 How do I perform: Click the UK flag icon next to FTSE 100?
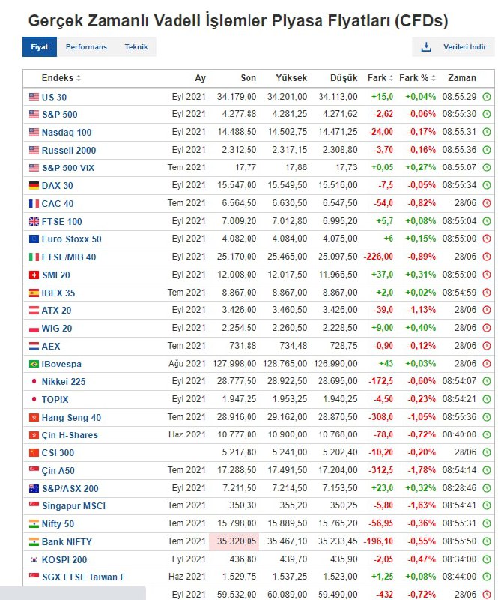(x=34, y=221)
